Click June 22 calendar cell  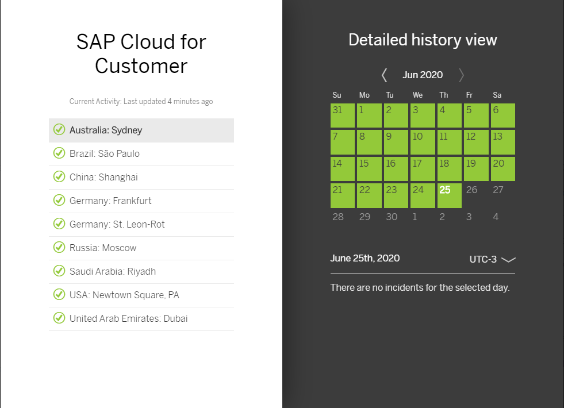tap(370, 195)
